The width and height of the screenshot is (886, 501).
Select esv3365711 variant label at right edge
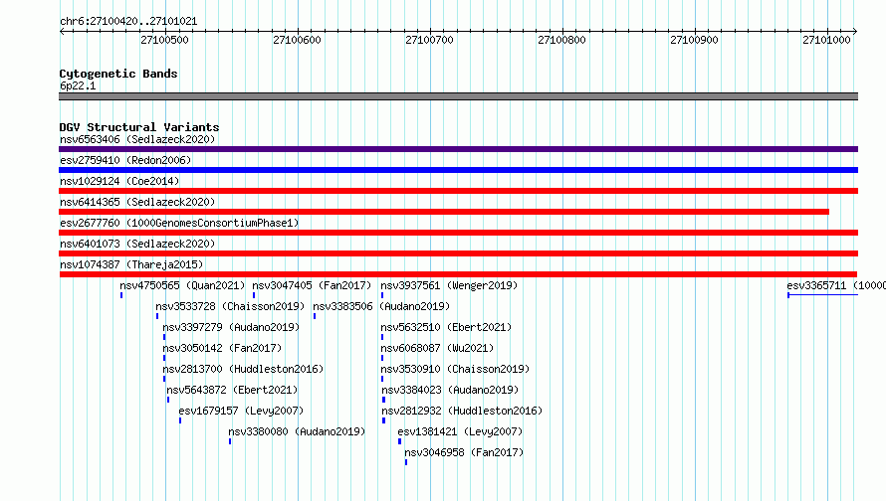(x=836, y=285)
